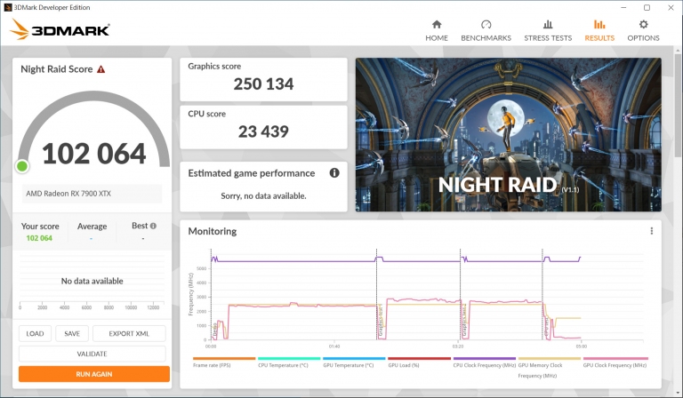Click the SAVE button
The width and height of the screenshot is (683, 398).
(72, 334)
